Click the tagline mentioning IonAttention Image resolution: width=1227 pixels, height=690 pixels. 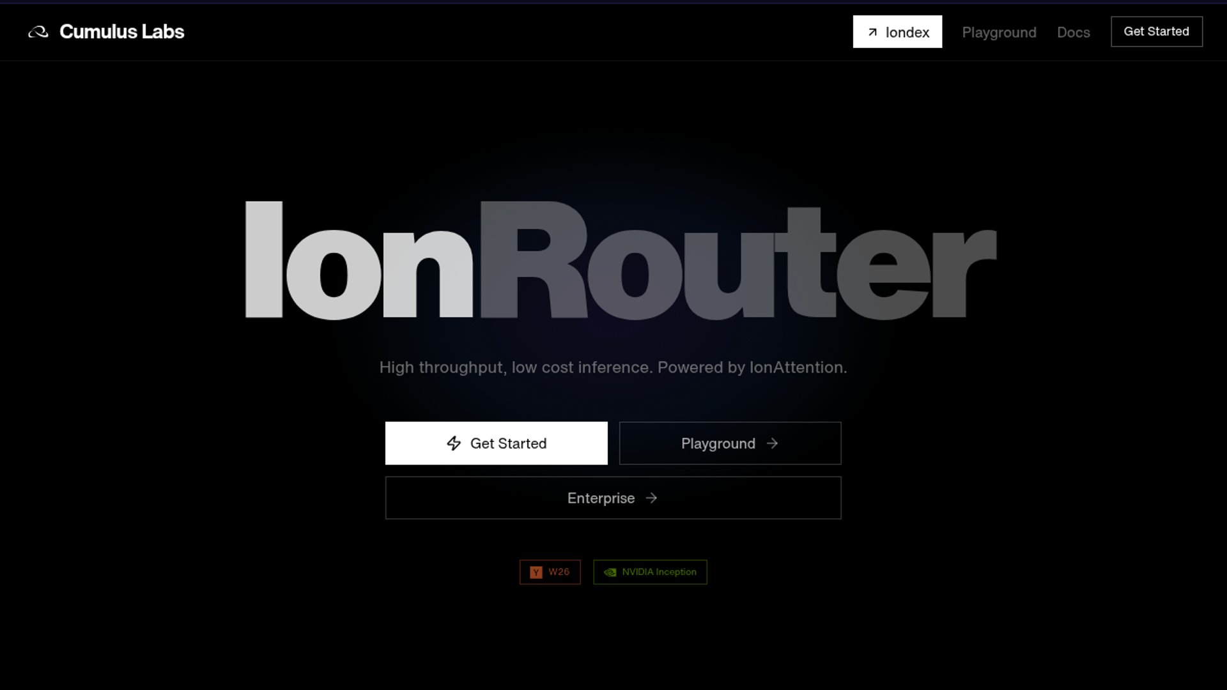pyautogui.click(x=613, y=367)
